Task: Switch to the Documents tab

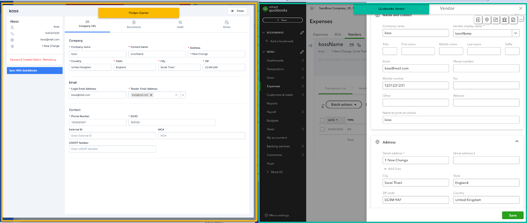Action: click(x=134, y=24)
